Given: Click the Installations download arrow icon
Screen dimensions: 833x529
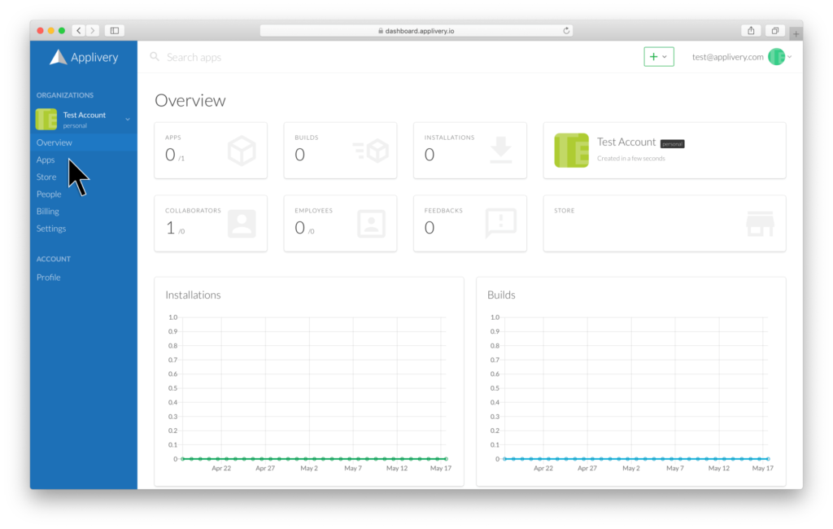Looking at the screenshot, I should pyautogui.click(x=501, y=150).
